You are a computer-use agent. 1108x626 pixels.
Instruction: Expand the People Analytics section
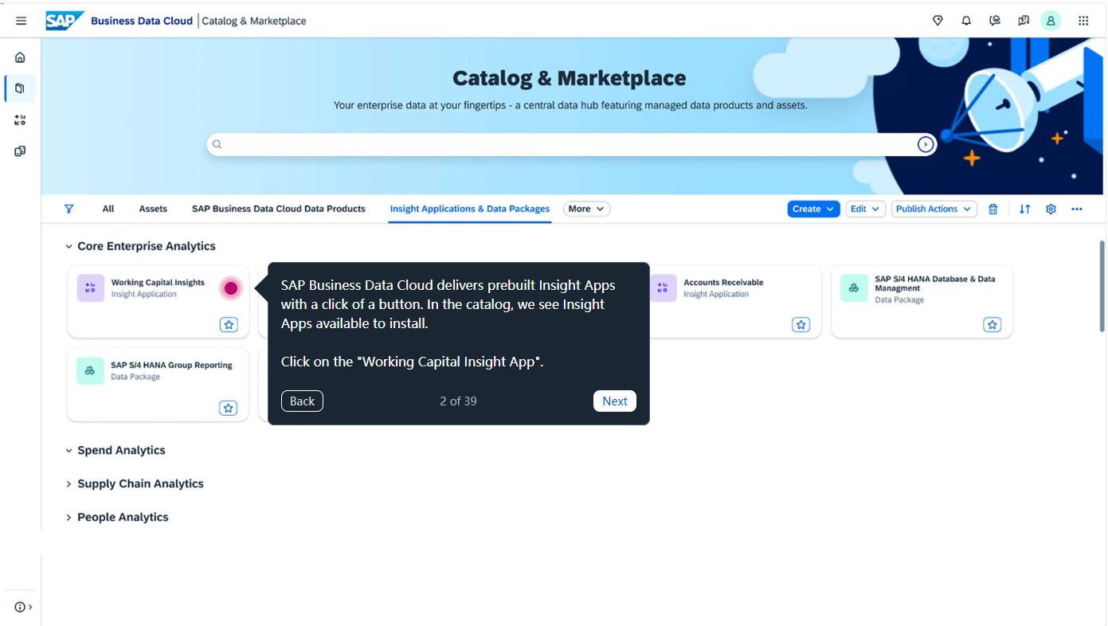pos(69,518)
